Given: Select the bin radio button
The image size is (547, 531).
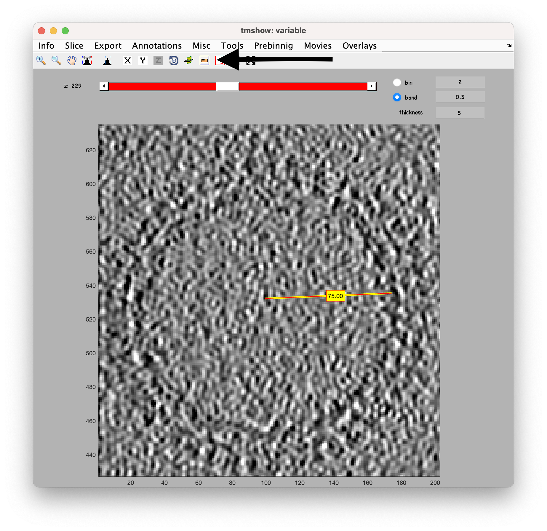Looking at the screenshot, I should pyautogui.click(x=397, y=83).
